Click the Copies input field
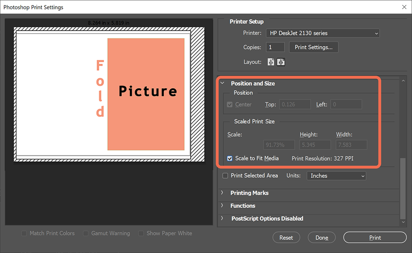This screenshot has height=253, width=412. (x=275, y=47)
